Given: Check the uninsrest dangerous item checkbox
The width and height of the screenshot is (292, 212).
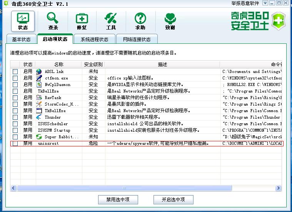Looking at the screenshot, I should [15, 143].
